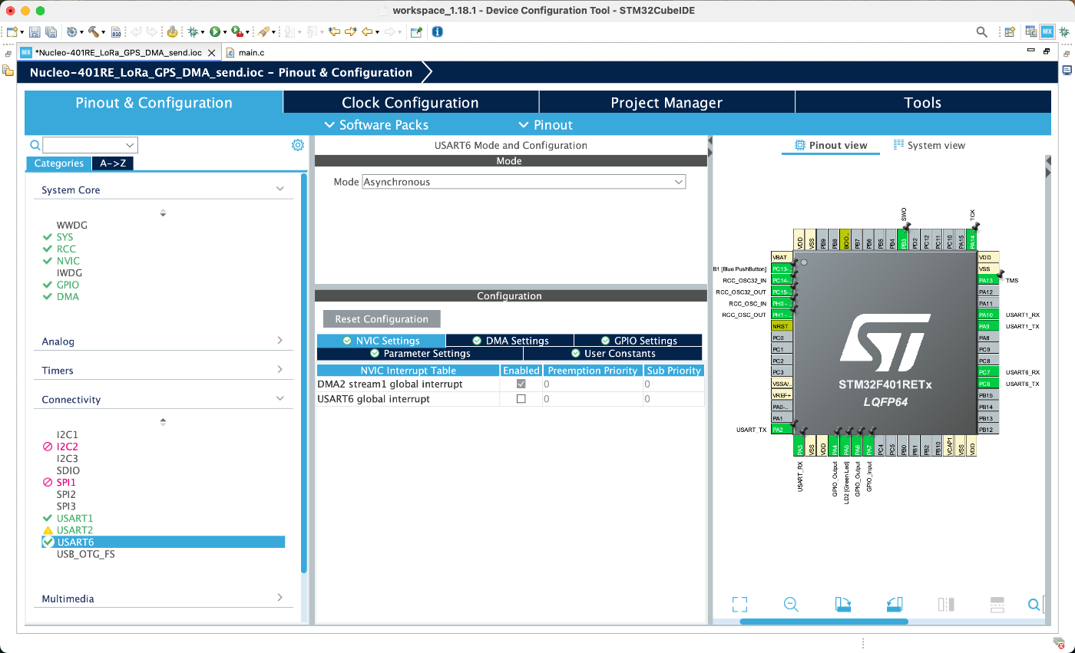
Task: Click the back navigation yellow arrow icon
Action: point(367,32)
